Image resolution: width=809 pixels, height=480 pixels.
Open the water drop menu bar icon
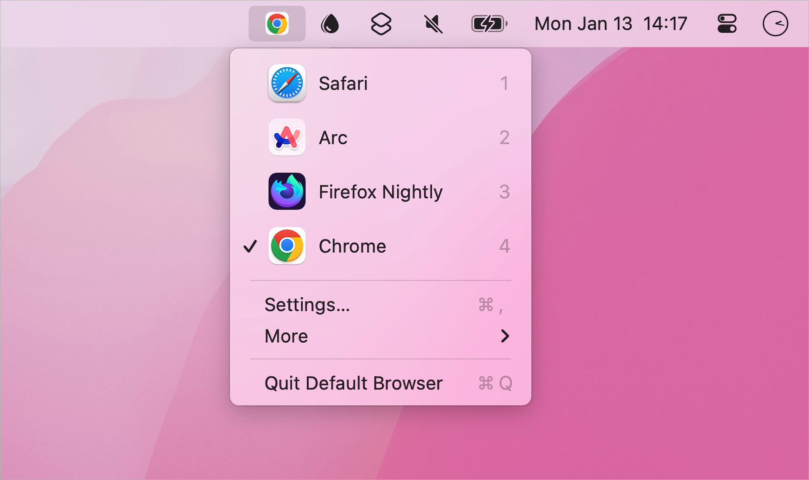click(330, 24)
